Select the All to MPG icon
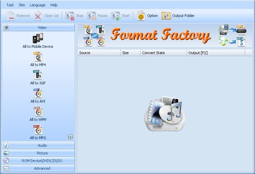Image resolution: width=255 pixels, height=174 pixels. [38, 130]
